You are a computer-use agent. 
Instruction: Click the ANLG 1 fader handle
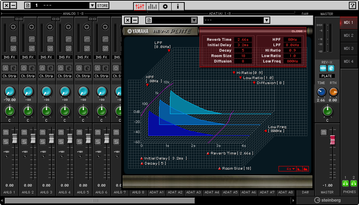[15, 139]
